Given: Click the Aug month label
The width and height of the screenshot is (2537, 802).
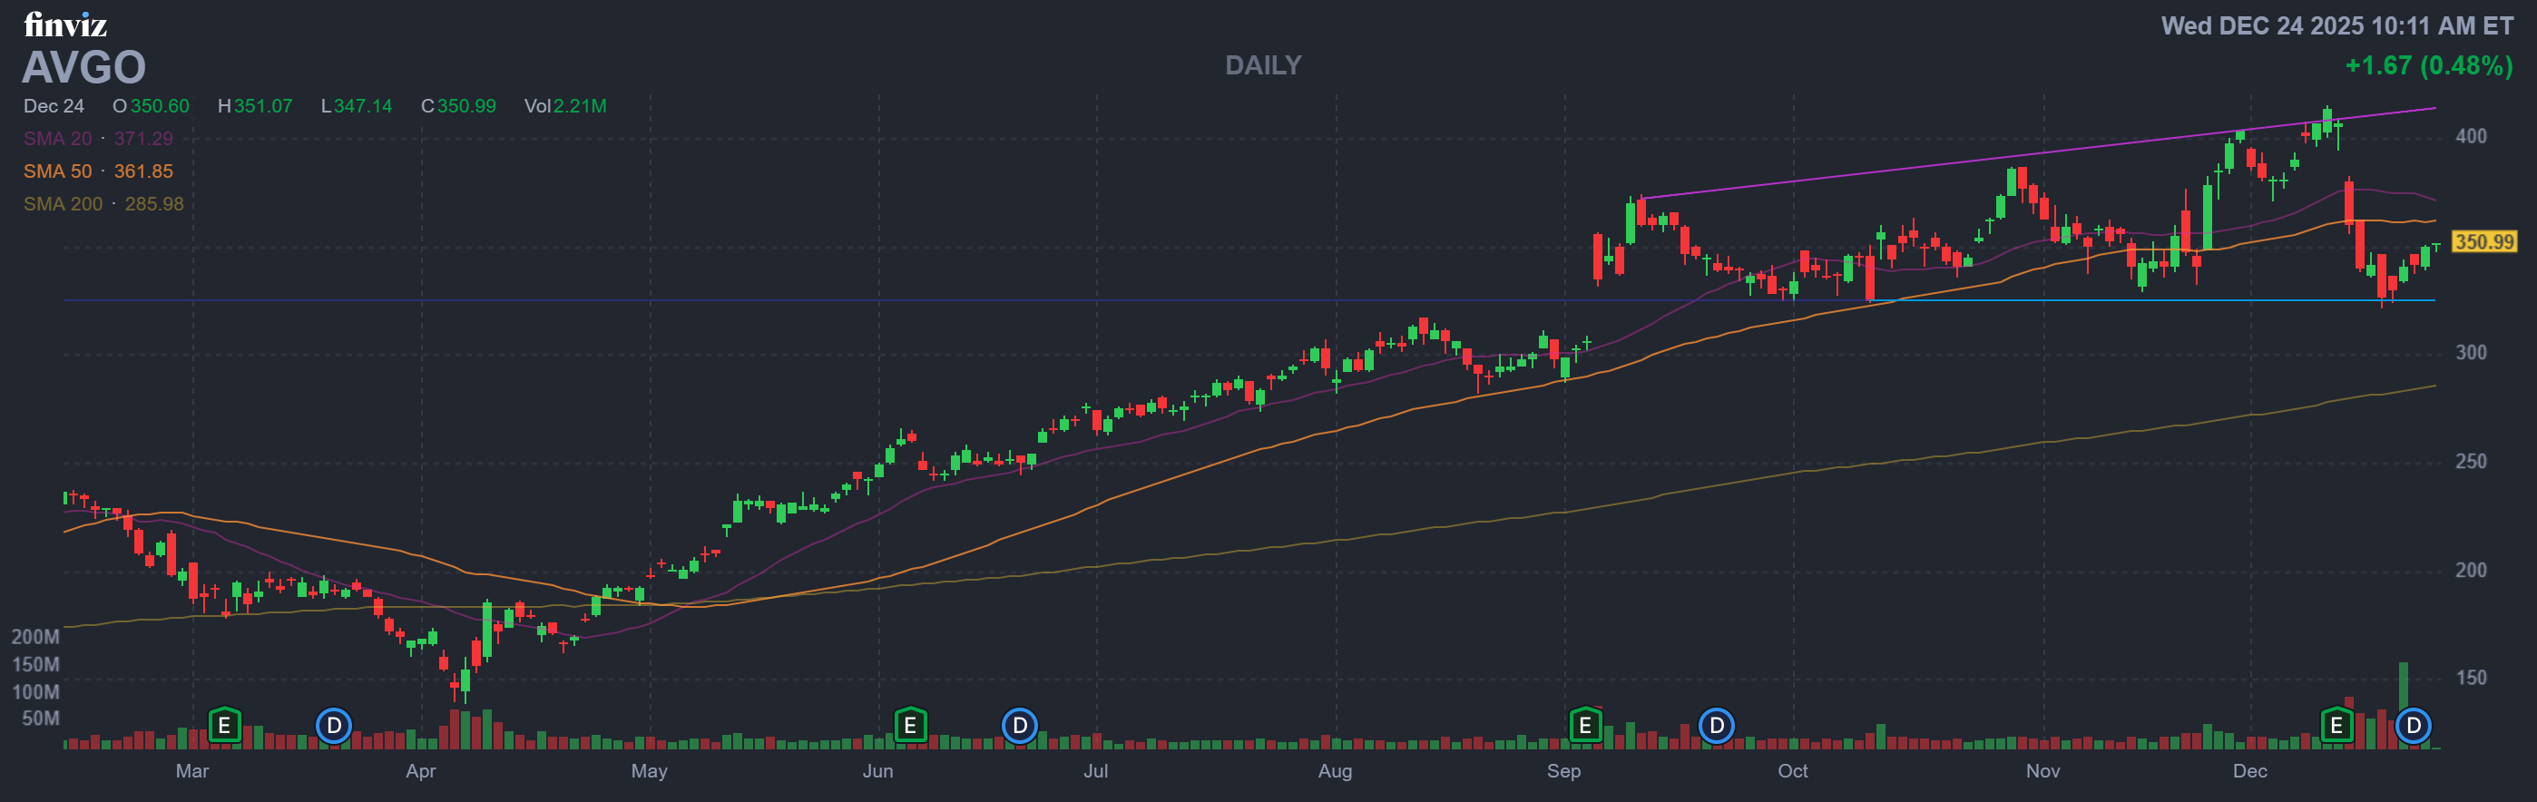Looking at the screenshot, I should (x=1335, y=770).
